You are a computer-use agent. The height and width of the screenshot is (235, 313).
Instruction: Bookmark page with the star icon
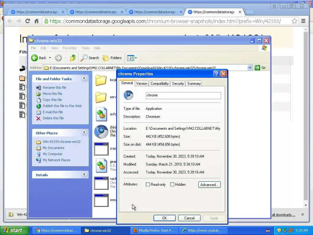click(x=294, y=21)
